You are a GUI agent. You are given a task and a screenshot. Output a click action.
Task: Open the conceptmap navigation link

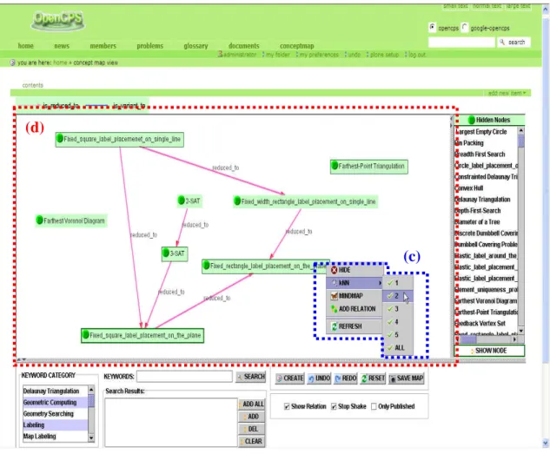coord(296,46)
